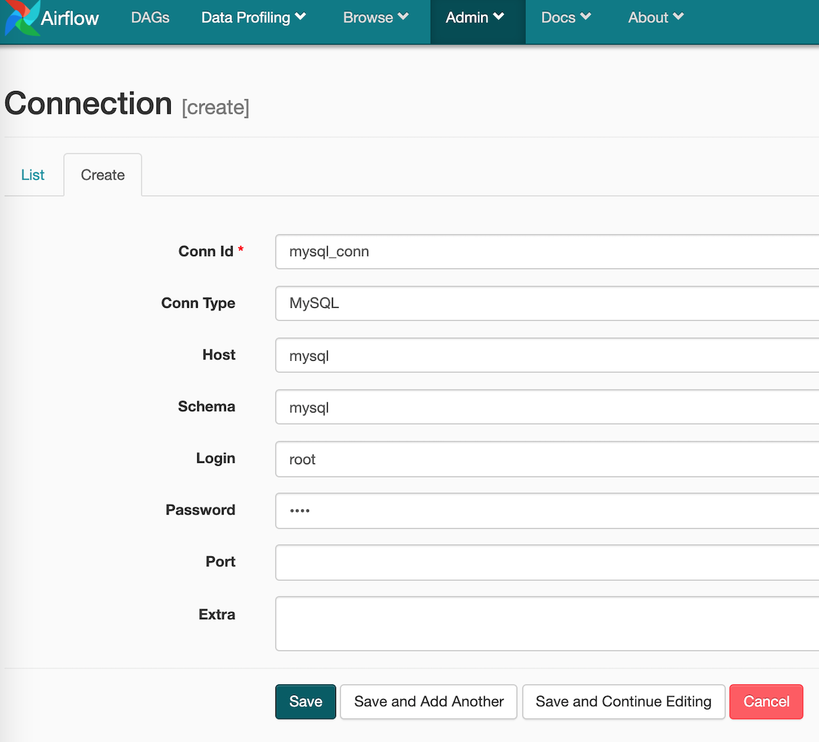Open the About dropdown

(656, 18)
